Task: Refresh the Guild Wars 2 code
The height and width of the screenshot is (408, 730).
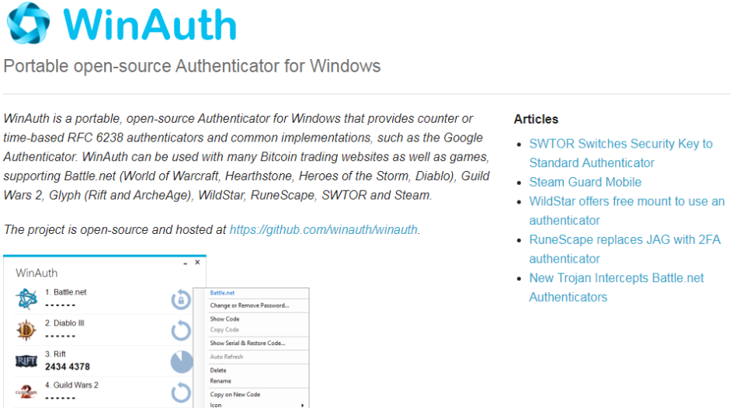Action: (181, 392)
